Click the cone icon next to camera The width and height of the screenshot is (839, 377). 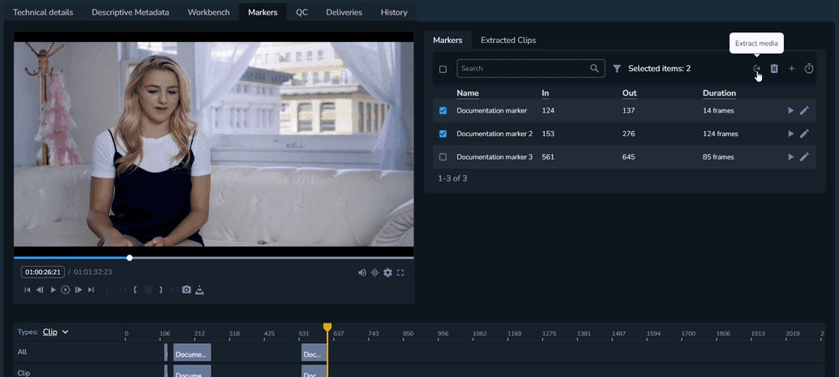[199, 289]
